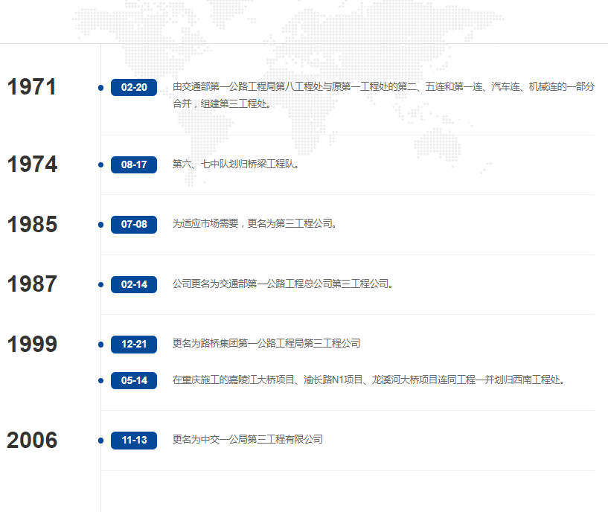Select the 07-08 date badge
608x512 pixels.
pyautogui.click(x=134, y=225)
